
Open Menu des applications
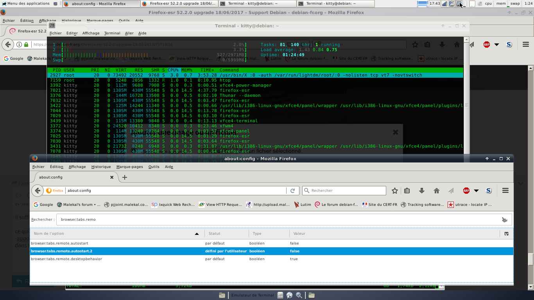click(26, 4)
